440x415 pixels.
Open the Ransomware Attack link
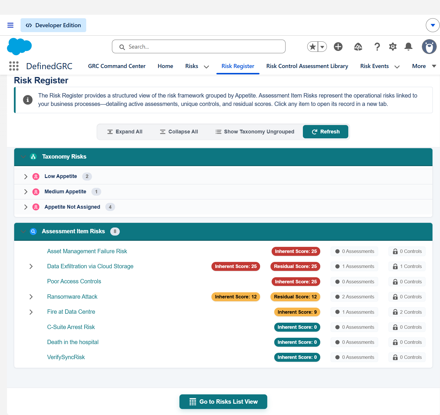72,297
